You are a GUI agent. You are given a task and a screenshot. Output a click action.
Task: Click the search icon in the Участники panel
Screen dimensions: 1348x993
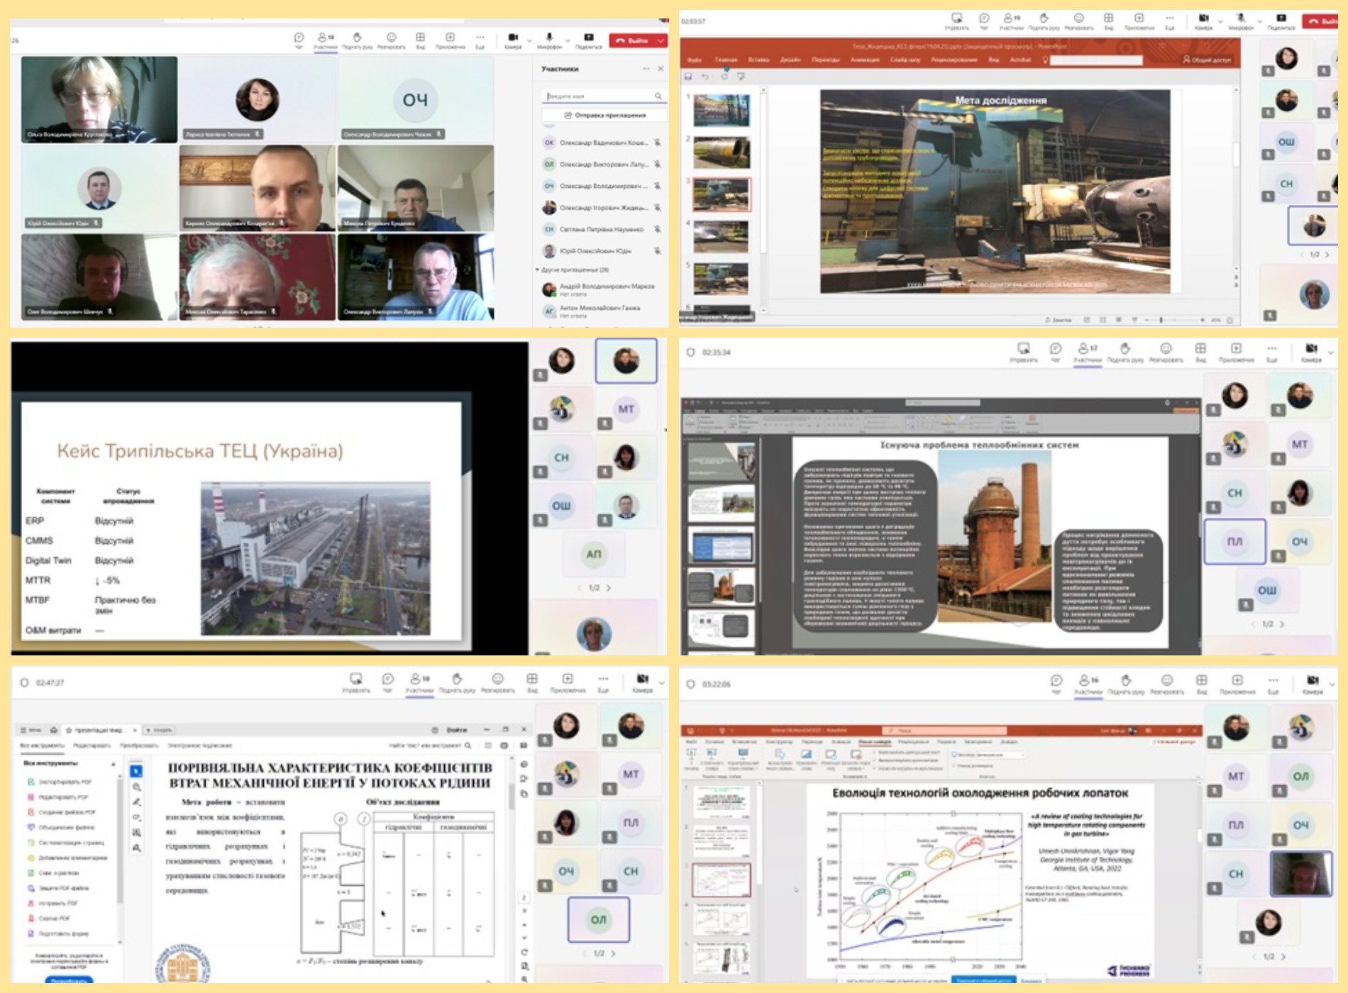658,96
